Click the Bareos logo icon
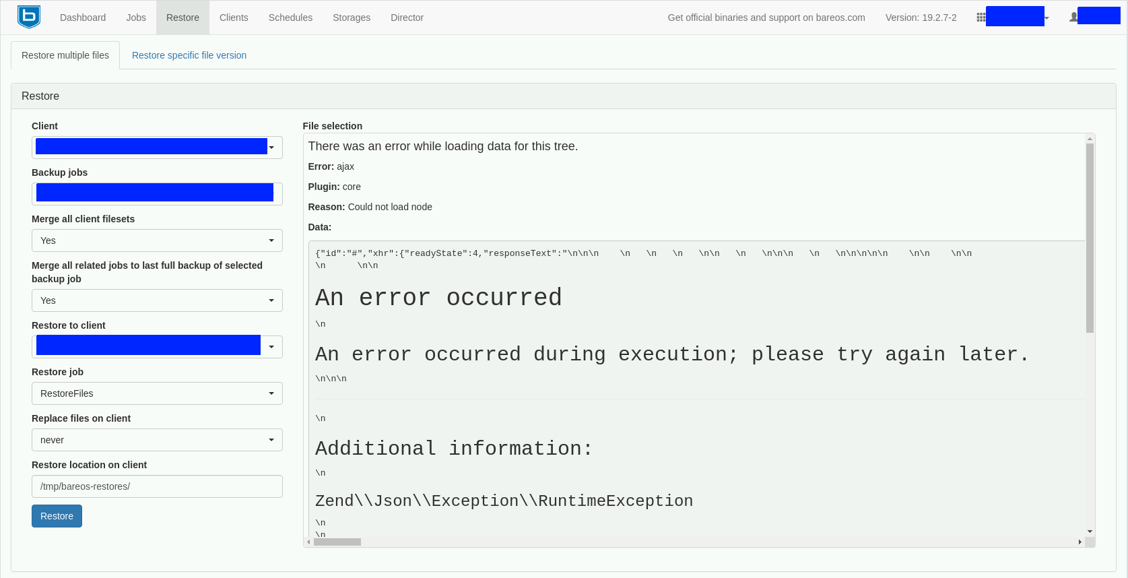Viewport: 1128px width, 578px height. 29,17
